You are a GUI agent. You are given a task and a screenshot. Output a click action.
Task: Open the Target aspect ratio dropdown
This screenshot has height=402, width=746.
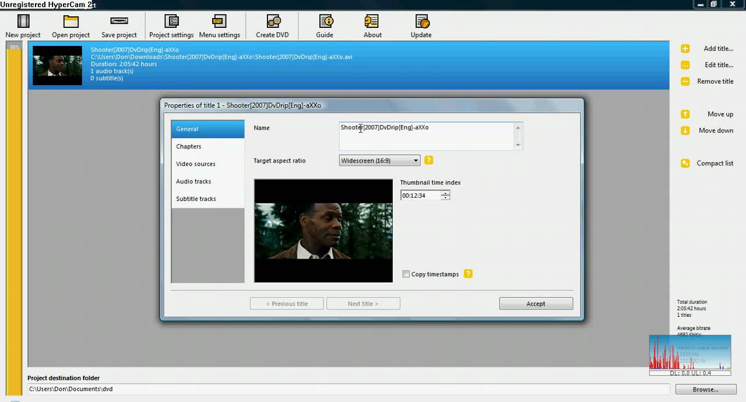pyautogui.click(x=379, y=161)
